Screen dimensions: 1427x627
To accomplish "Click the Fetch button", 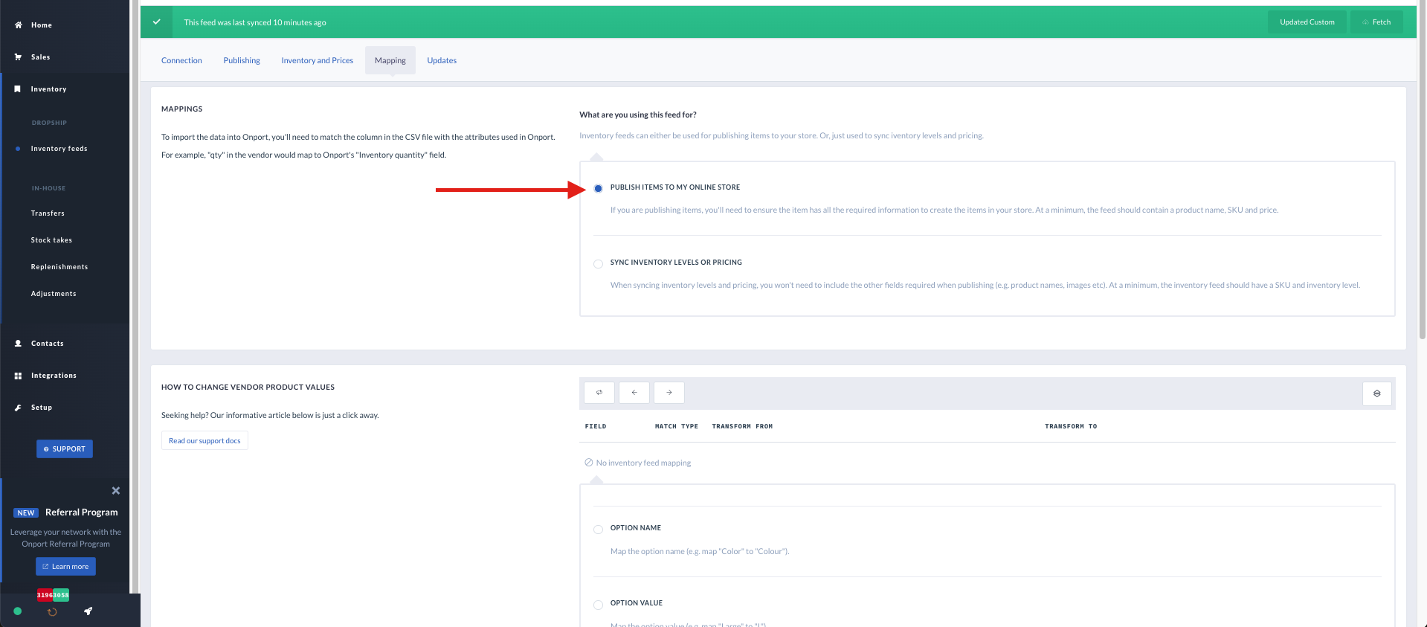I will point(1376,22).
